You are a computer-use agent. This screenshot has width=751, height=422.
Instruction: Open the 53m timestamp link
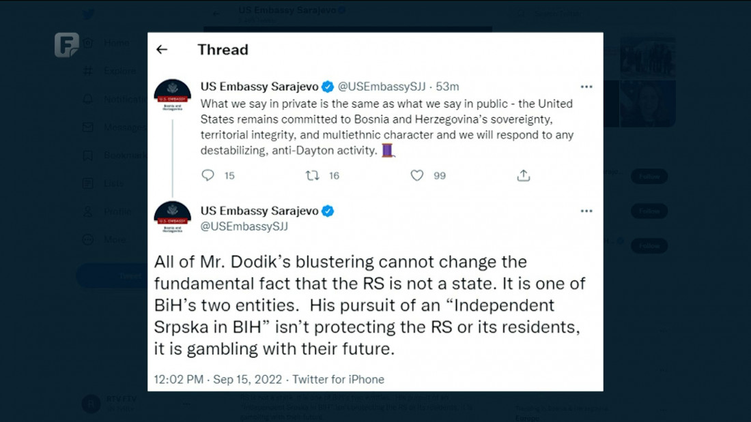(x=447, y=87)
